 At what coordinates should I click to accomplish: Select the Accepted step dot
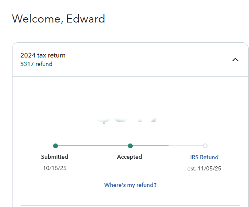point(130,146)
